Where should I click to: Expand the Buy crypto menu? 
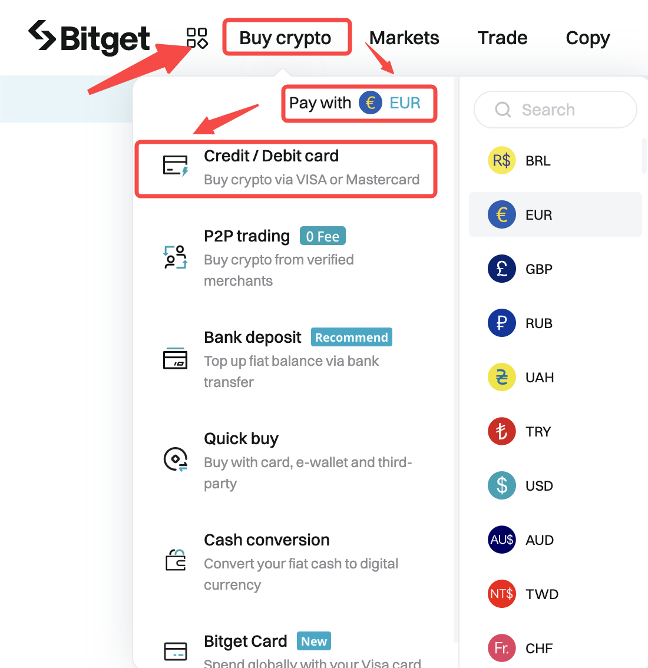(286, 37)
